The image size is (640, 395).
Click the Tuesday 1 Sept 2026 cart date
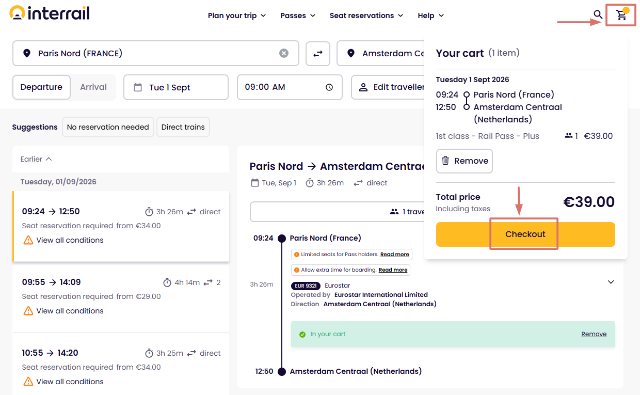[x=472, y=80]
